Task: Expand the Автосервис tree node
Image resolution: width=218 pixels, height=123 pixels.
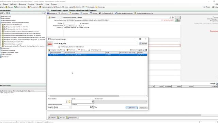Action: point(1,18)
